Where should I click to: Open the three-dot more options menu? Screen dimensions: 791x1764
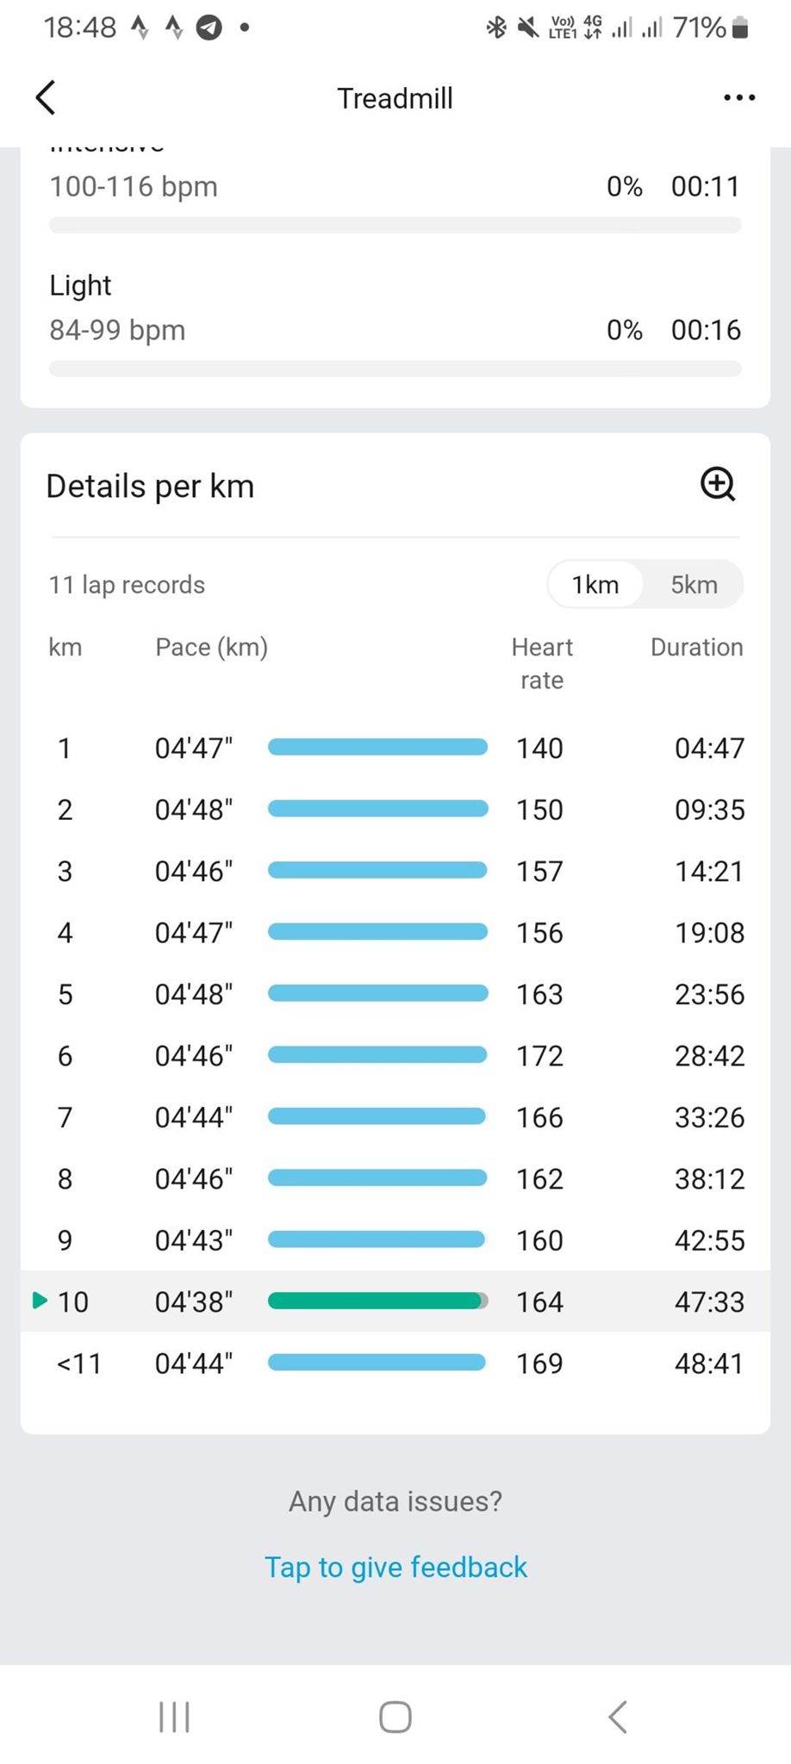coord(739,98)
